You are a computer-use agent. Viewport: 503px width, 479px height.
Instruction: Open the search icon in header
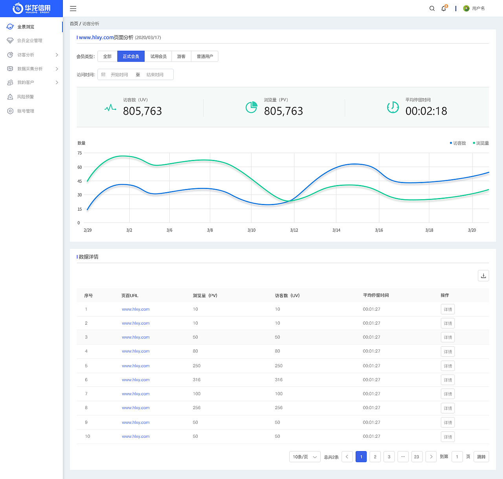click(x=432, y=8)
